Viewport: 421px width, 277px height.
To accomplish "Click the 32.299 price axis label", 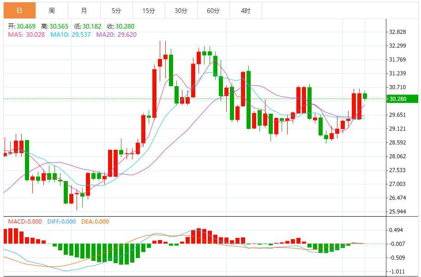I will [x=397, y=46].
